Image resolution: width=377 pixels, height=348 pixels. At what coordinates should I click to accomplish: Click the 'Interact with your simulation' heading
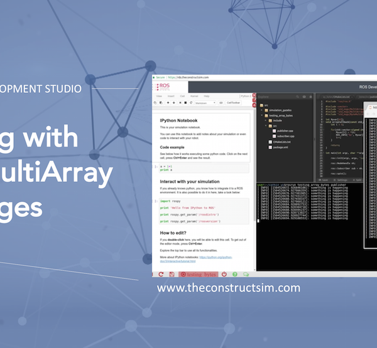click(190, 182)
